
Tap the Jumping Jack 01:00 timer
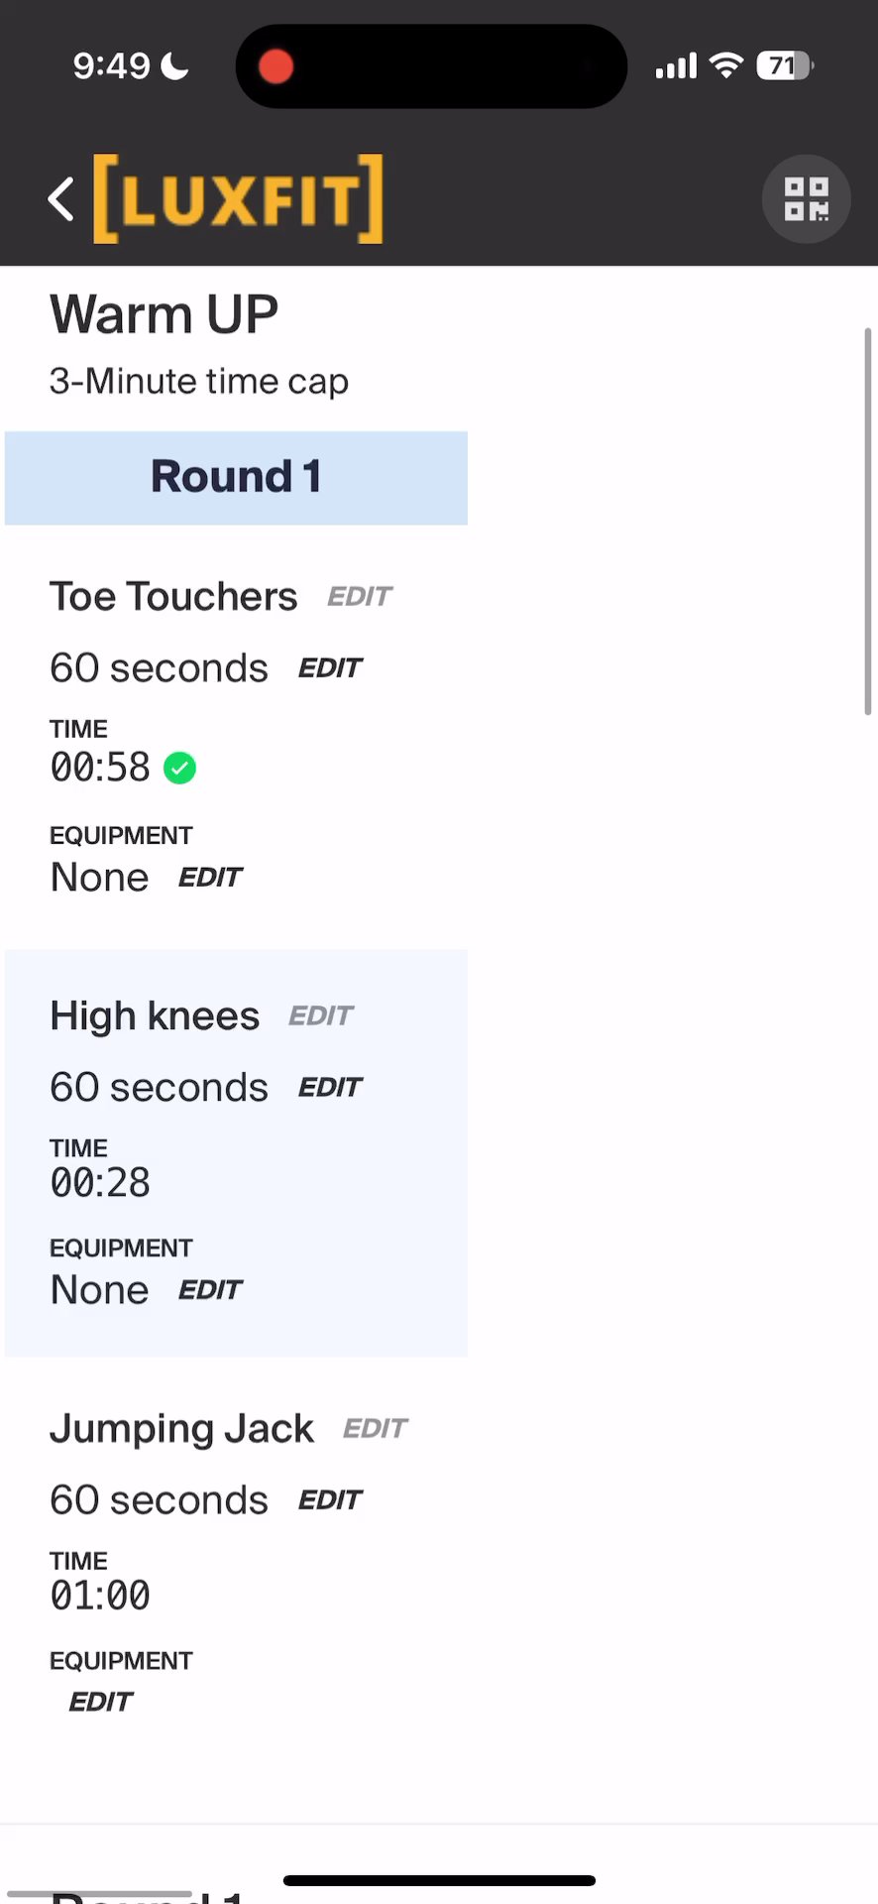(100, 1596)
